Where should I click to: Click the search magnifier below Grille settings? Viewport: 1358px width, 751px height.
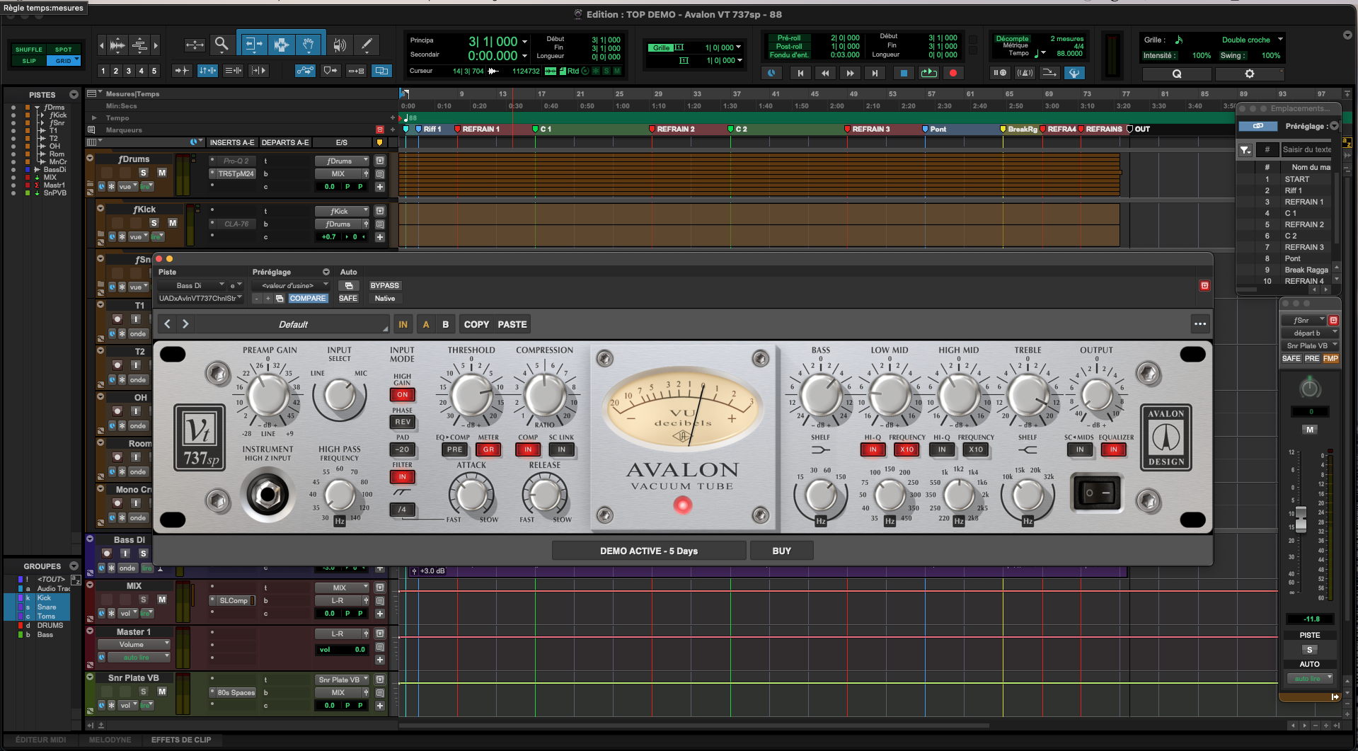(1177, 74)
